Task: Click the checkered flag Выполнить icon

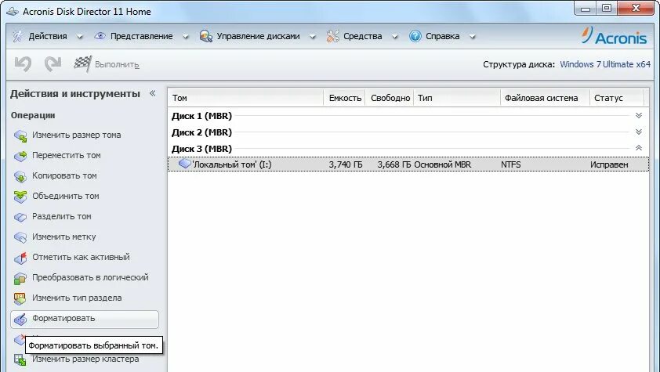Action: [82, 64]
